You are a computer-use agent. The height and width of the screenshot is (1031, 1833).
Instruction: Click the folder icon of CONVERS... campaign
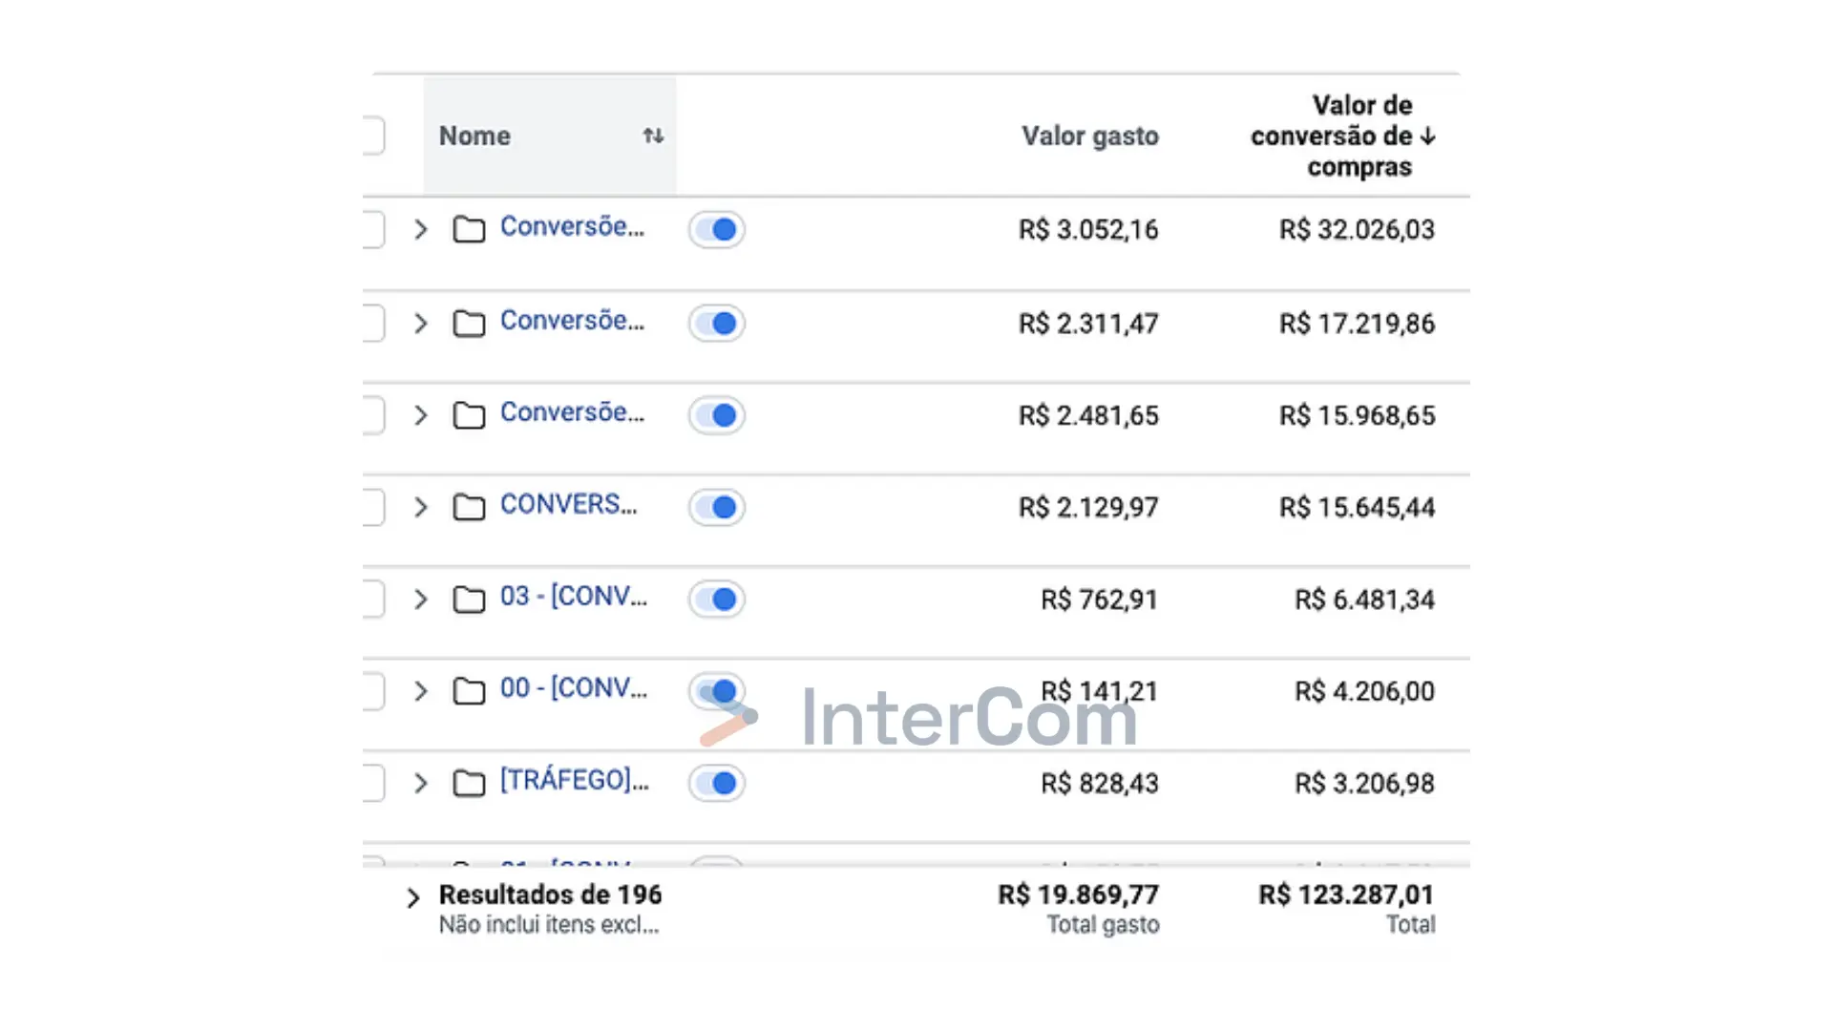(469, 507)
